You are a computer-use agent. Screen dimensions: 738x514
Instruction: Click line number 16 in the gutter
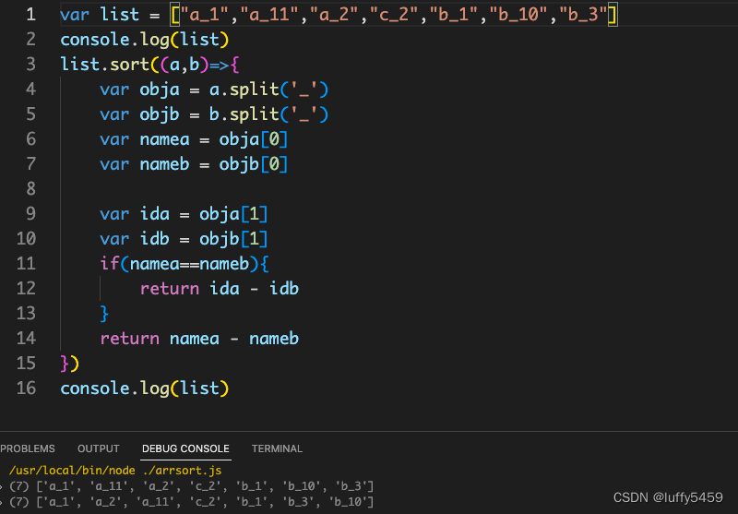[27, 388]
